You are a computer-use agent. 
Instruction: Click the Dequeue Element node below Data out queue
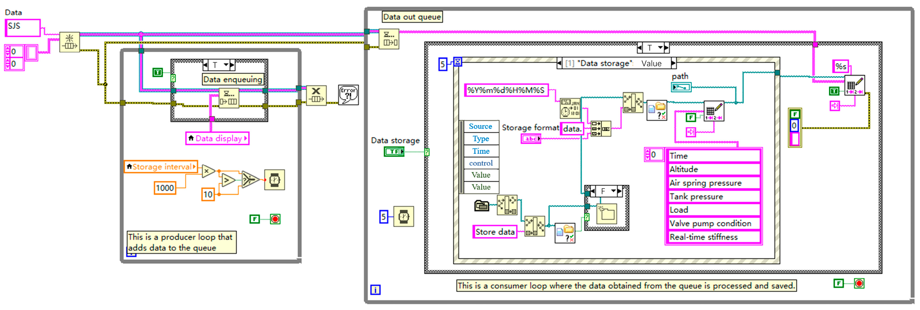(x=389, y=39)
